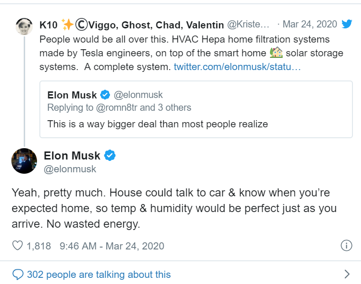Open the quoted Elon Musk tweet card
This screenshot has width=361, height=284.
pyautogui.click(x=200, y=124)
